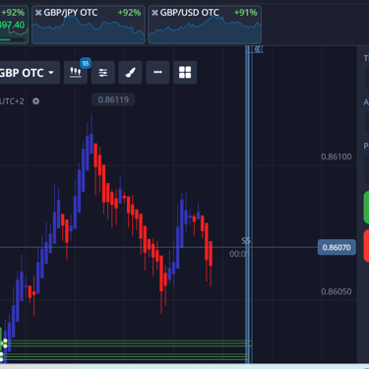Click the 0.86119 high price label

coord(113,99)
